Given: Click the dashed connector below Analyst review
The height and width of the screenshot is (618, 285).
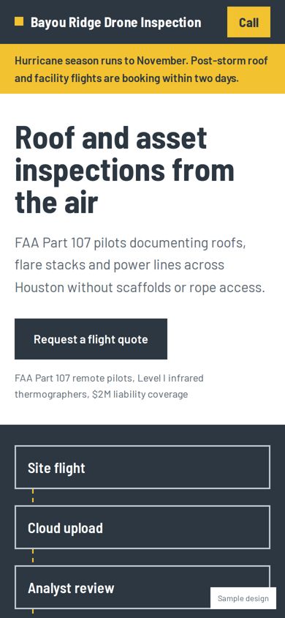Looking at the screenshot, I should click(33, 614).
